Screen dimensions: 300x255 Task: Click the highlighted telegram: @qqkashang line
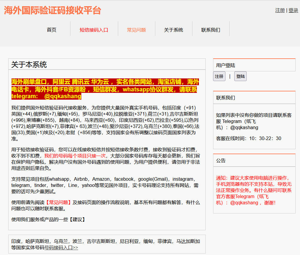tap(46, 96)
